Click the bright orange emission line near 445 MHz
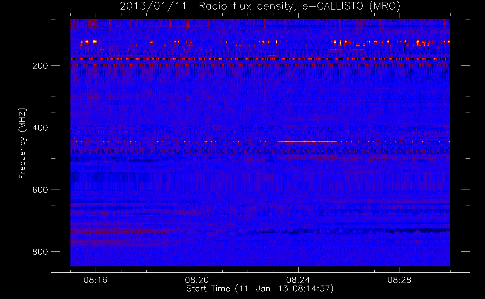The image size is (485, 299). pos(307,142)
